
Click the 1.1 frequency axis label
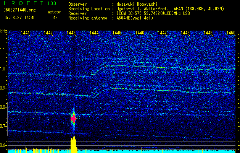click(x=3, y=50)
